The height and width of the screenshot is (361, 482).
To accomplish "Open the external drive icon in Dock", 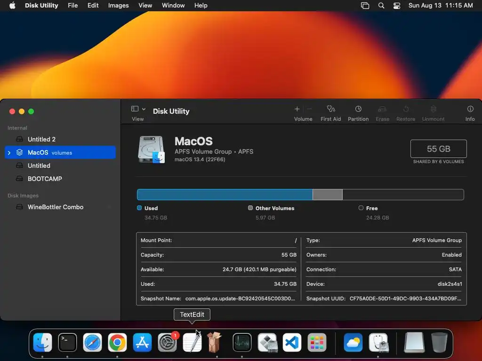I will coord(414,342).
